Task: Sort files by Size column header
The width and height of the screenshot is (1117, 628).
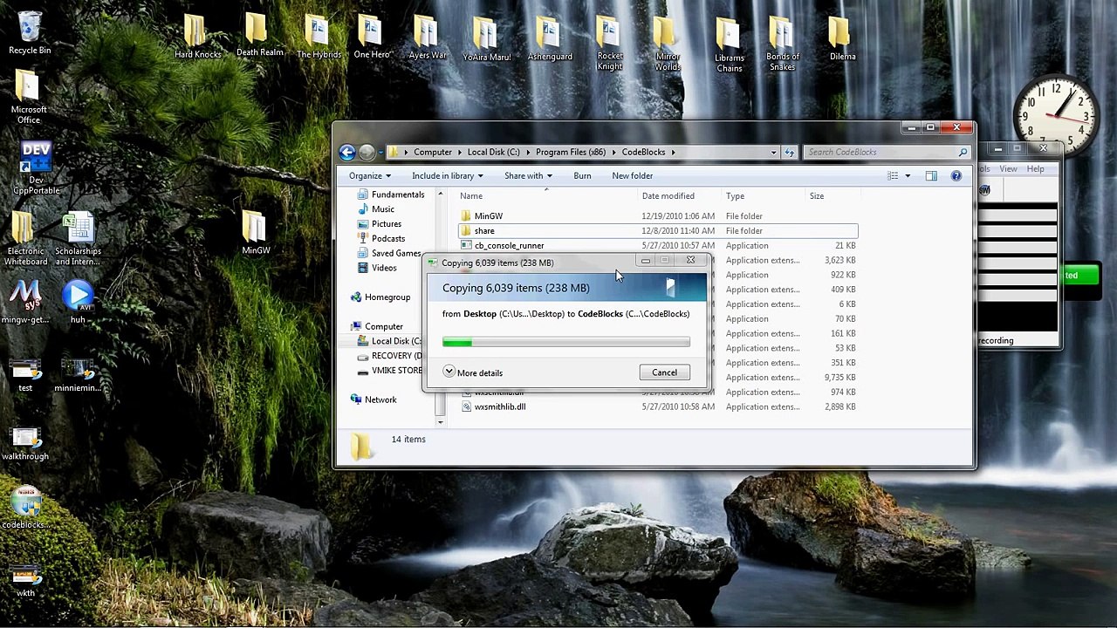Action: [x=816, y=196]
